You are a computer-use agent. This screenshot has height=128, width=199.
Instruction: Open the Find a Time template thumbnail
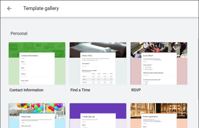98,63
